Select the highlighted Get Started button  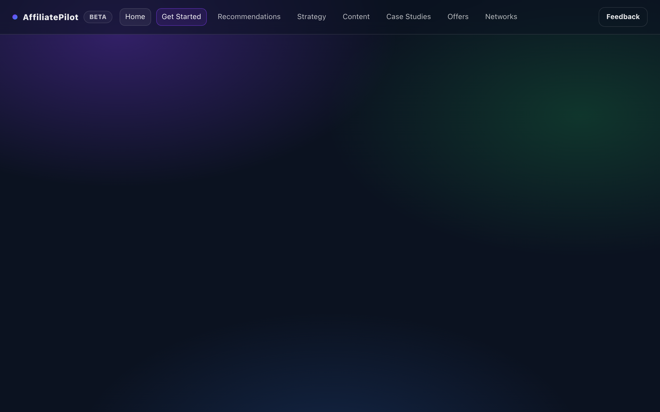(181, 17)
